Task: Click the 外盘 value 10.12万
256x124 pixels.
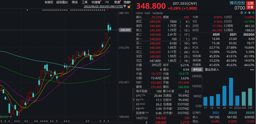Action: pyautogui.click(x=156, y=74)
